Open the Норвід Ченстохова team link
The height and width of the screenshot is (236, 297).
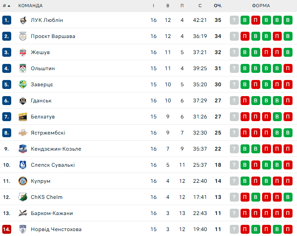click(x=56, y=229)
